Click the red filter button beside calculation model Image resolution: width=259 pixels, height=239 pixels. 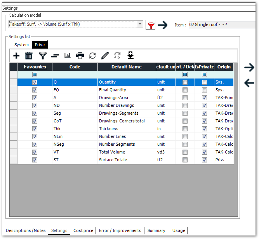[x=150, y=25]
